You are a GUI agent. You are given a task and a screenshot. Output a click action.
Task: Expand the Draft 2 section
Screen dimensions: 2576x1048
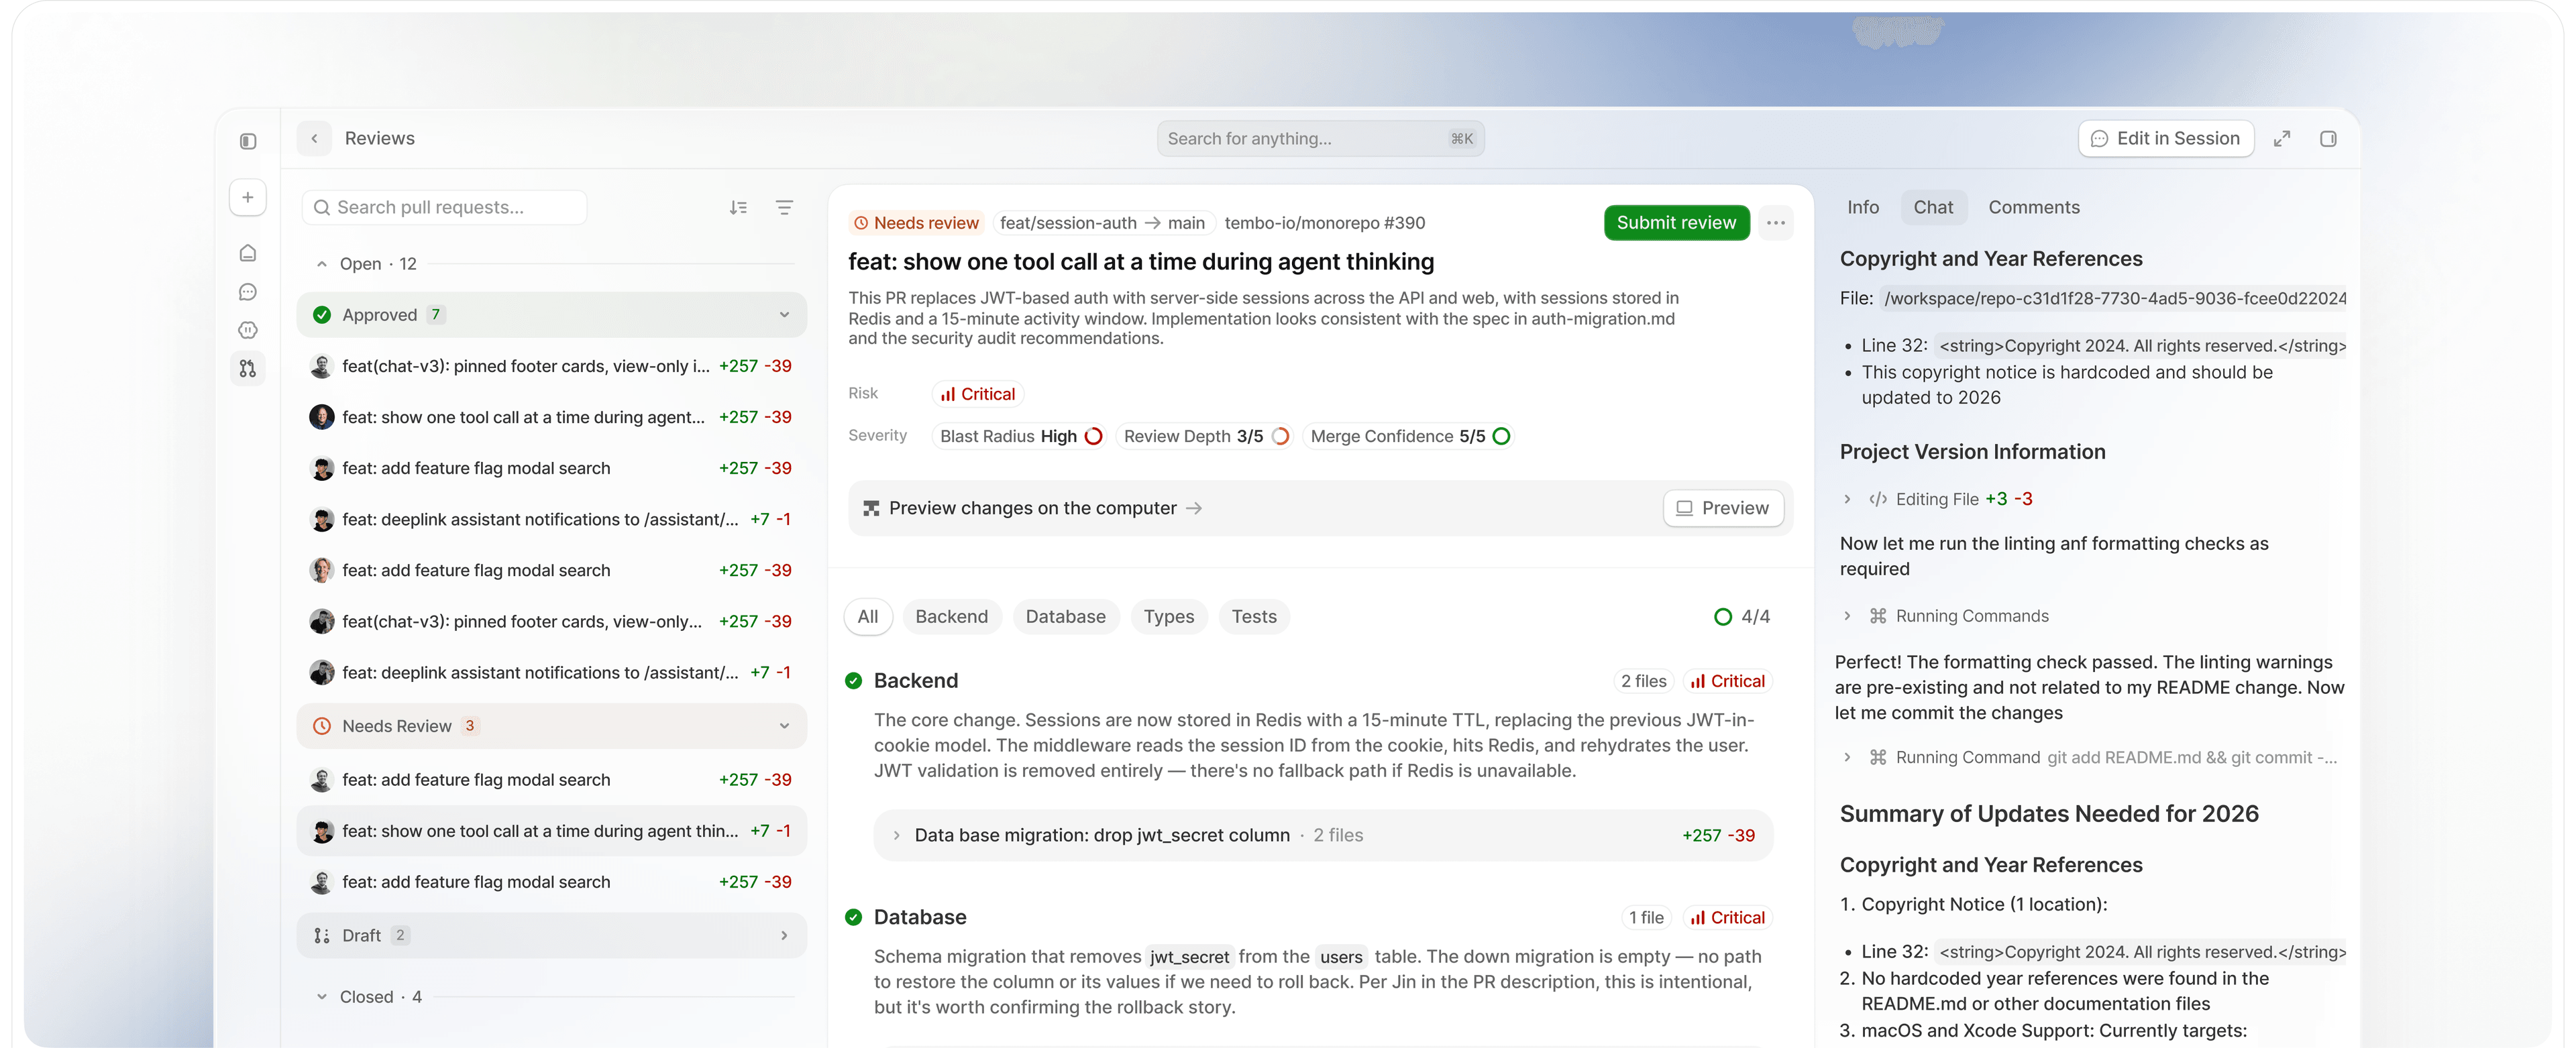pos(784,935)
